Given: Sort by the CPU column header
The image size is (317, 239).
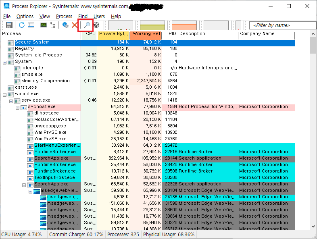Looking at the screenshot, I should click(89, 34).
